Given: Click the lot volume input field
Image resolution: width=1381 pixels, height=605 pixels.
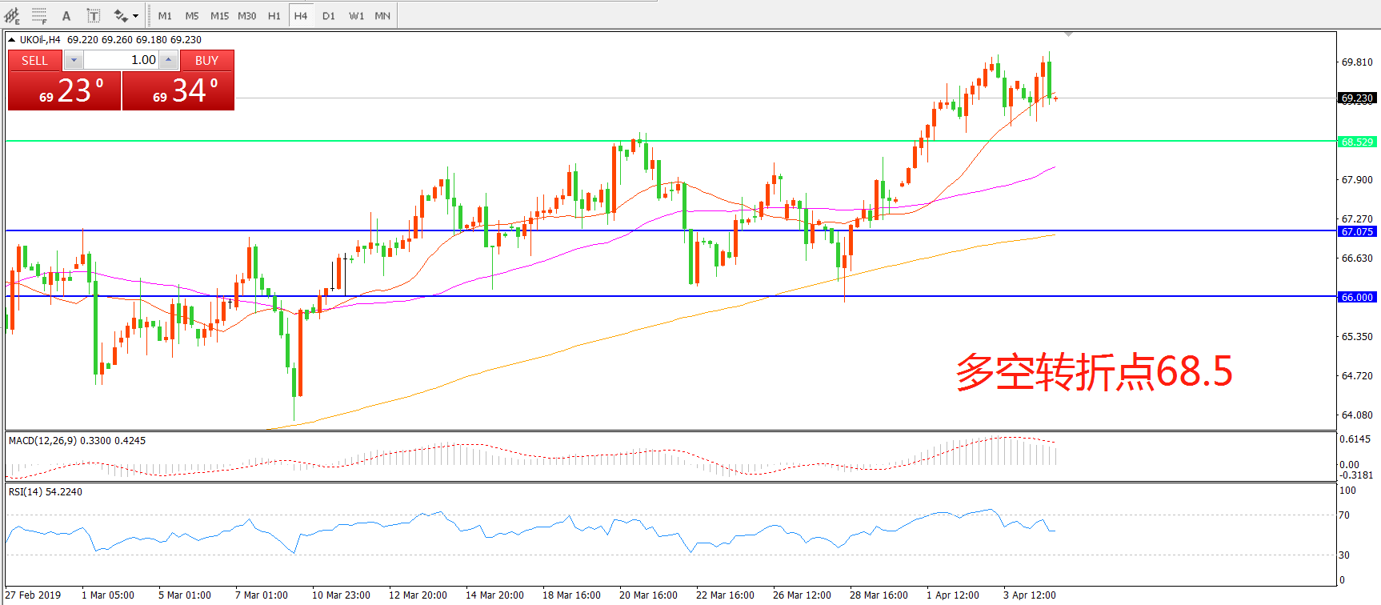Looking at the screenshot, I should click(x=120, y=60).
